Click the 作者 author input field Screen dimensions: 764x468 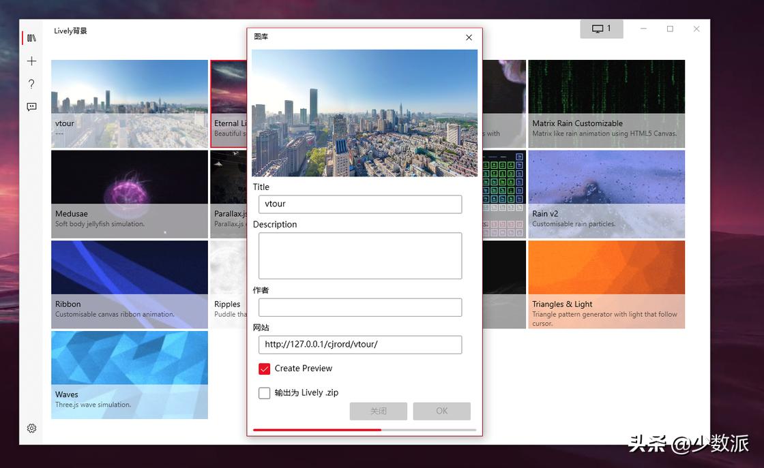point(360,307)
